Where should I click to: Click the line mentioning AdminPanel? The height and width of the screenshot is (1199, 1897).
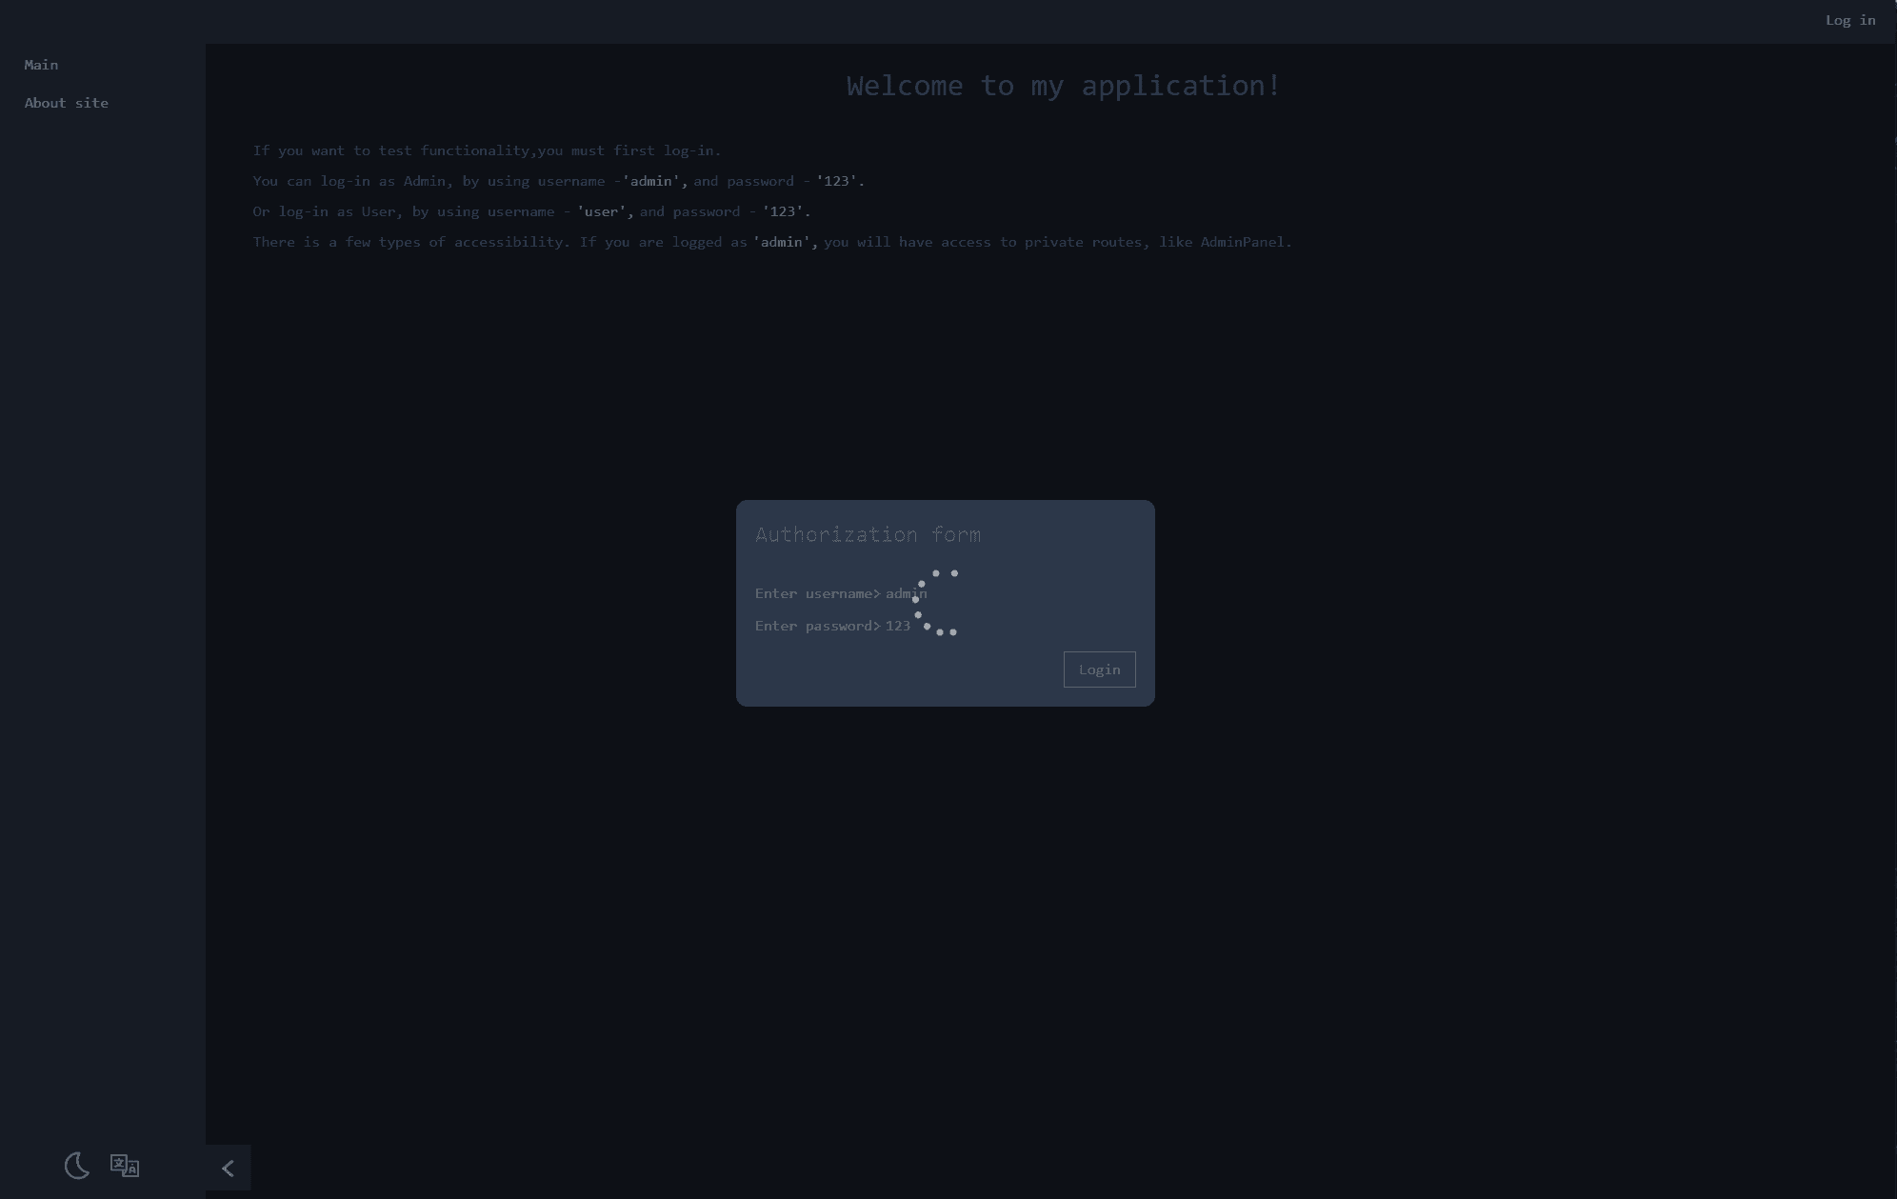[772, 242]
